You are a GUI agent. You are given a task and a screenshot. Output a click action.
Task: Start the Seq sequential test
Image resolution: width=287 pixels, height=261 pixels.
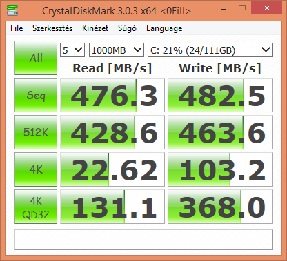(x=36, y=95)
